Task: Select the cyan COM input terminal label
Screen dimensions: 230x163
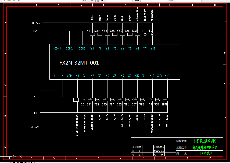Action: coord(70,76)
